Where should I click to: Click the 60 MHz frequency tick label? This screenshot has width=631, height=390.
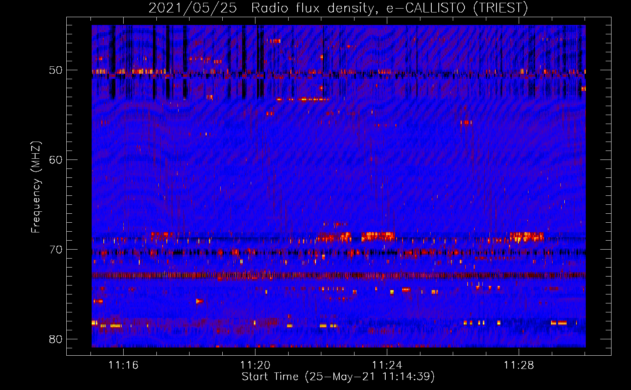(56, 160)
